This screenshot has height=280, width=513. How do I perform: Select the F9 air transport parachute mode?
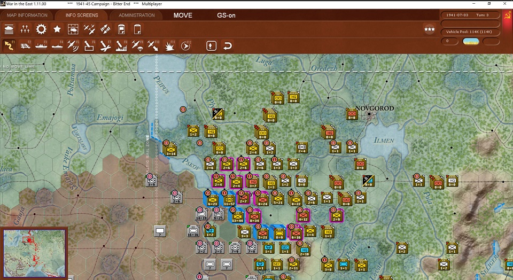coord(137,46)
